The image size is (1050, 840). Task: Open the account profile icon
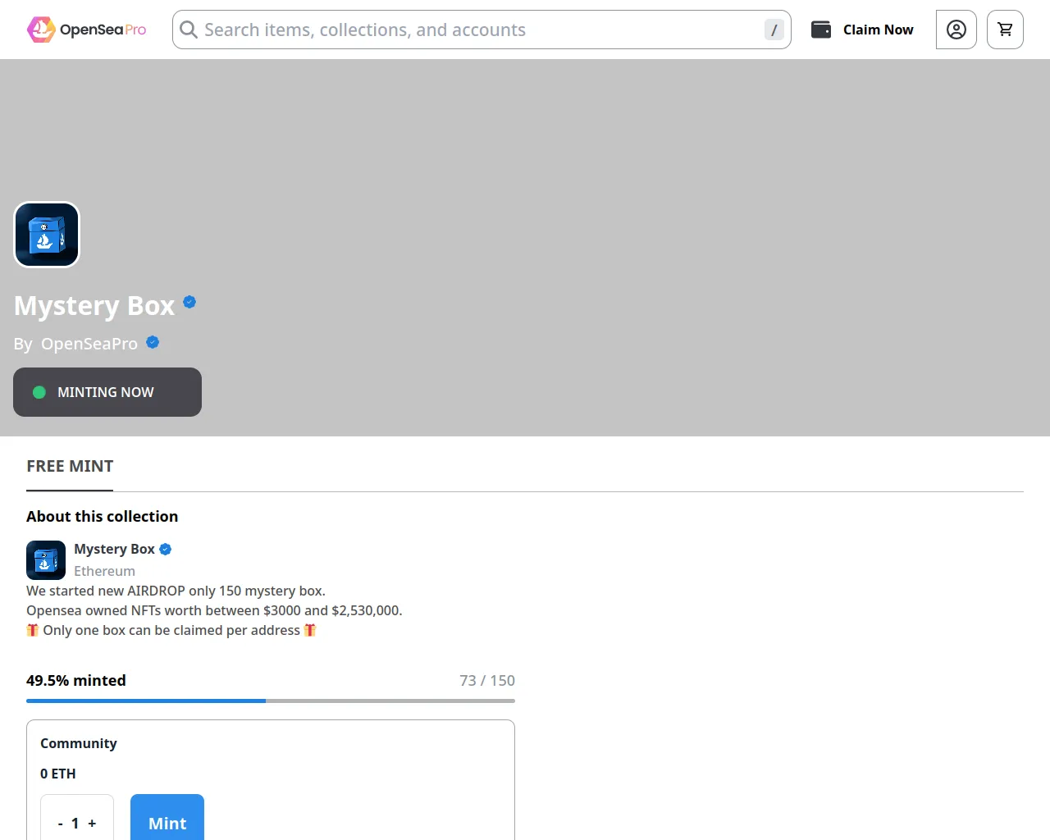click(956, 30)
